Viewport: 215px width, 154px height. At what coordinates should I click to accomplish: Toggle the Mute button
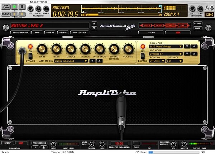coord(197,28)
